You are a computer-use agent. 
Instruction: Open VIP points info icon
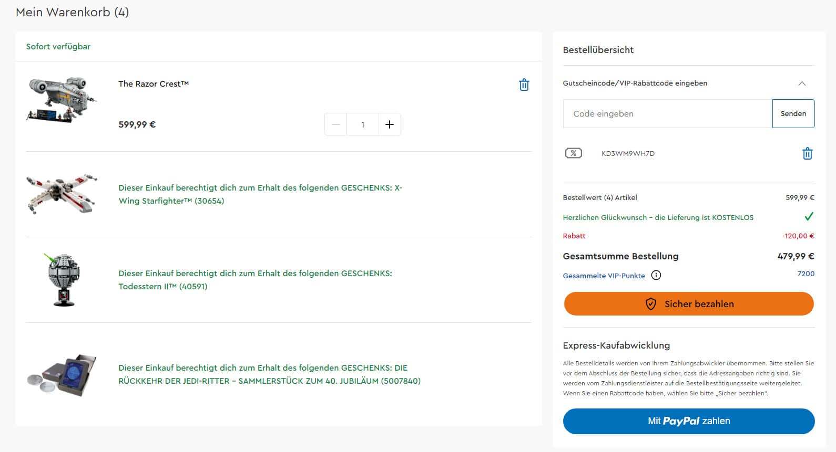[x=656, y=275]
